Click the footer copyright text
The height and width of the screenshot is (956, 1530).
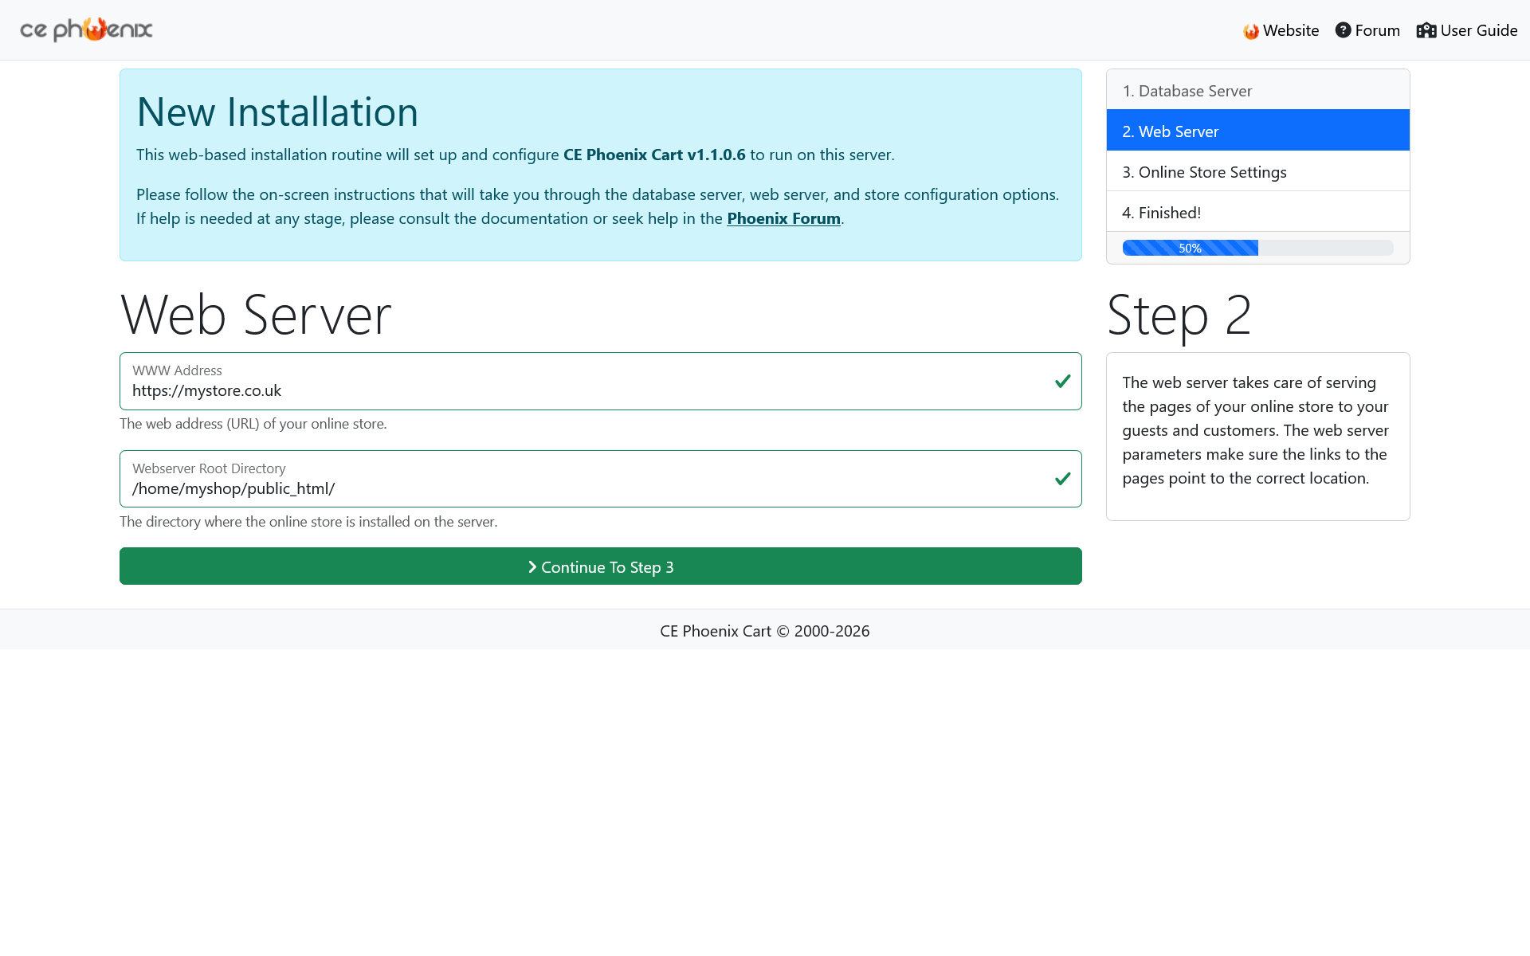(765, 631)
